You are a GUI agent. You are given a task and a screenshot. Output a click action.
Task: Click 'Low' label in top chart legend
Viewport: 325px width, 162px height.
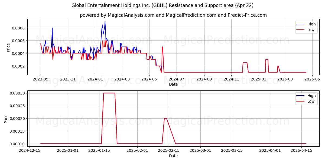311,30
